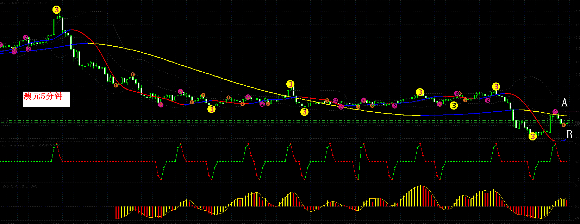
Task: Click the first red peak dot in the oscillator panel
Action: pyautogui.click(x=57, y=144)
